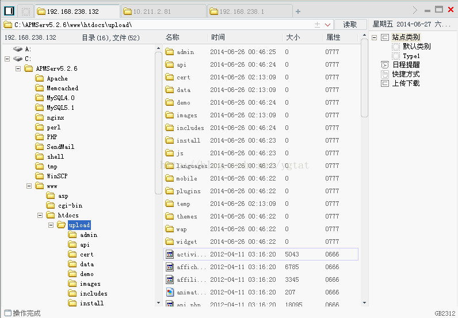
Task: Select the cert folder icon in file list
Action: click(169, 77)
